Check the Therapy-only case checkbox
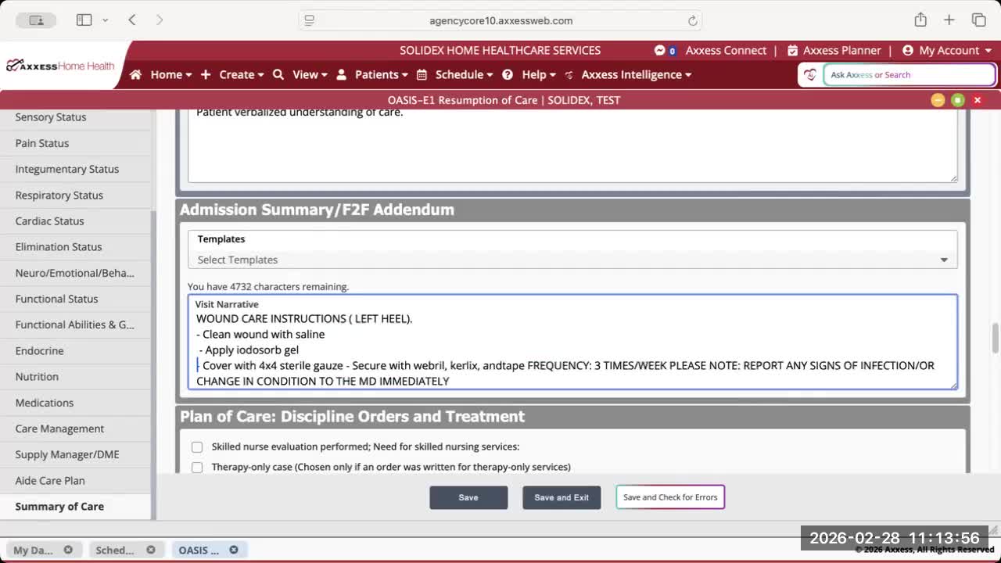Screen dimensions: 1001x563 click(197, 467)
